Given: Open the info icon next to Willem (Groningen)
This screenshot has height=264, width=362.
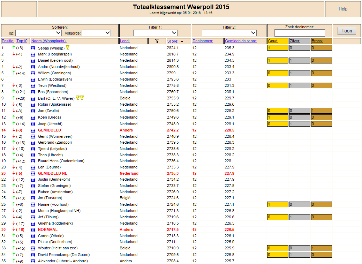Looking at the screenshot, I should (x=33, y=73).
